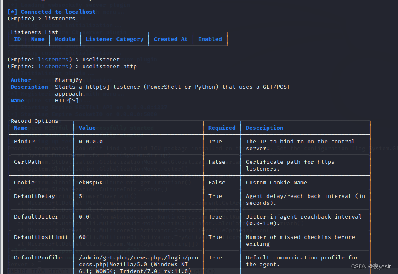
Task: Click the True value in BindIP row
Action: [215, 142]
